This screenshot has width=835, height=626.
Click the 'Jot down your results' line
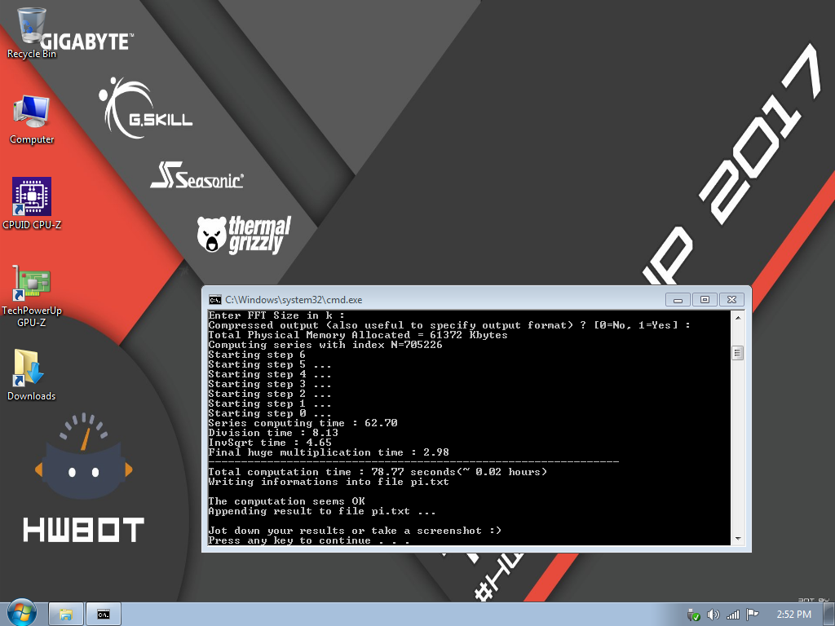[355, 531]
